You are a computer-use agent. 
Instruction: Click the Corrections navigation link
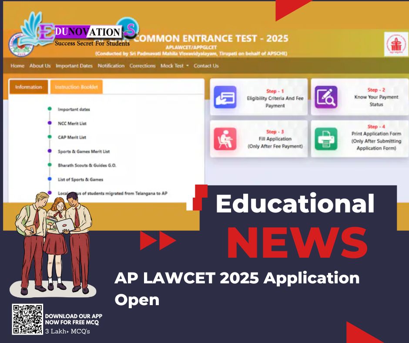[x=143, y=65]
